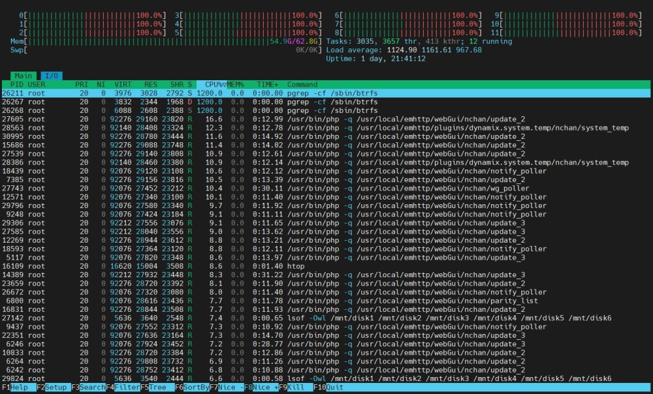Click F9 Kill
653x394 pixels.
pos(296,387)
